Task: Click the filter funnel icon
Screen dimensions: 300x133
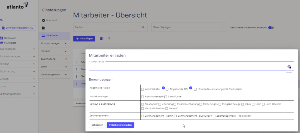Action: (109, 39)
